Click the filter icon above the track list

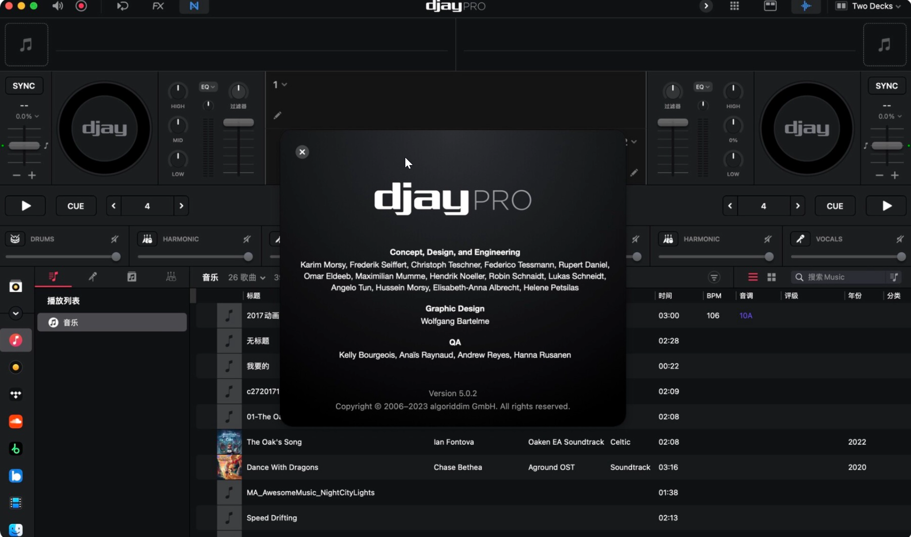coord(714,277)
